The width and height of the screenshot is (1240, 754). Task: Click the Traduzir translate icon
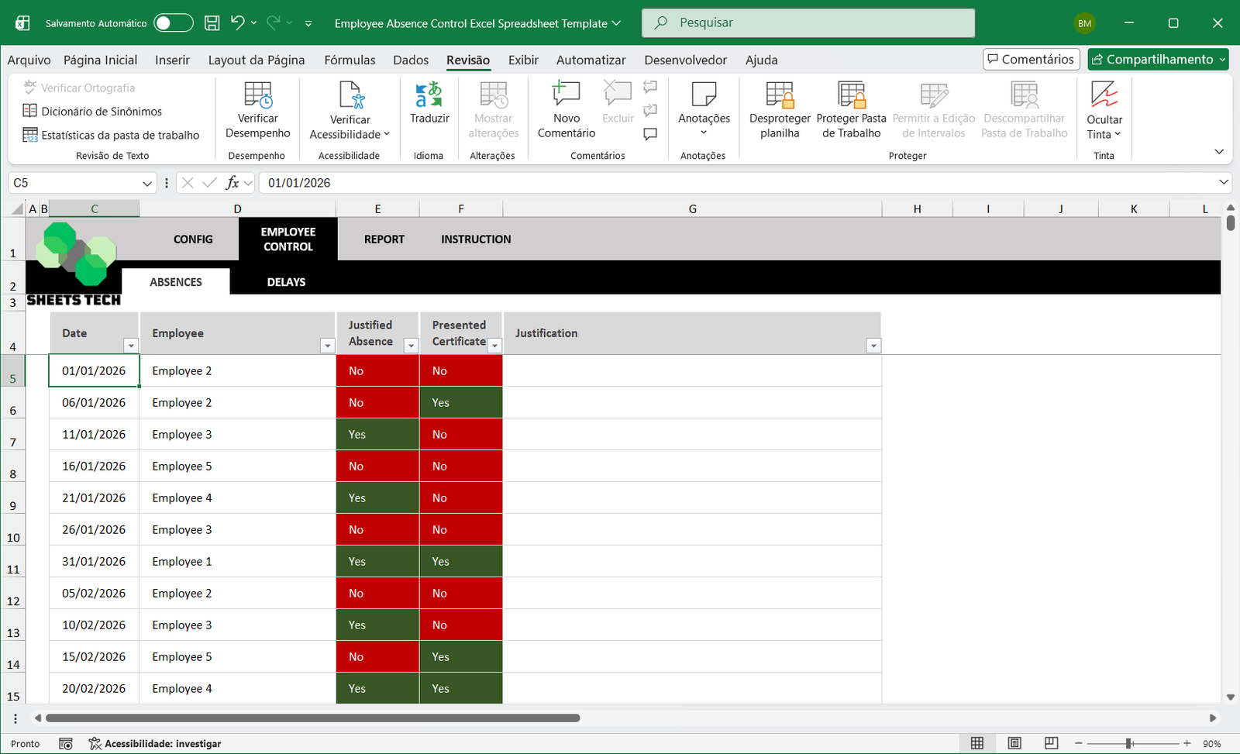pyautogui.click(x=429, y=95)
